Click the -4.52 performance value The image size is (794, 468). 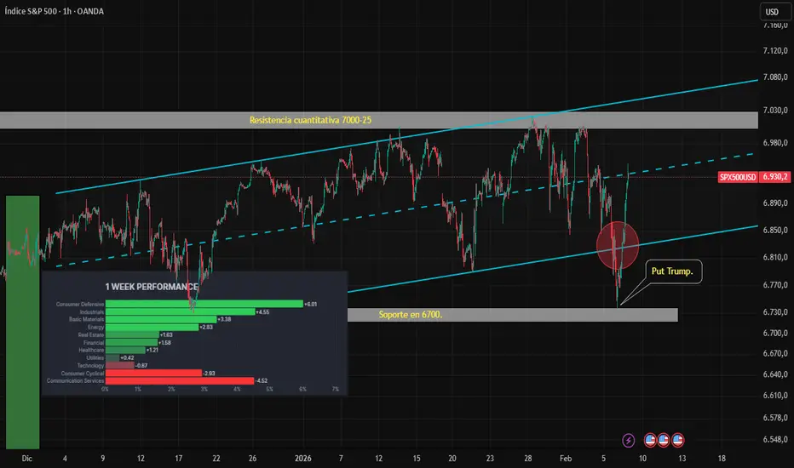tap(262, 381)
